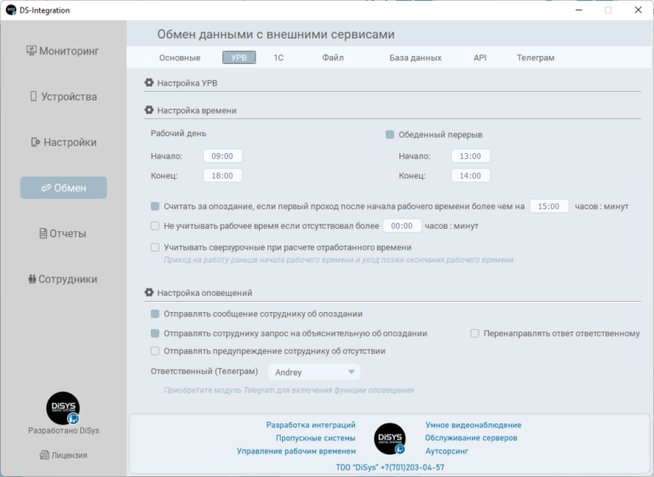Click the DiSys logo in bottom banner
654x477 pixels.
(x=390, y=438)
